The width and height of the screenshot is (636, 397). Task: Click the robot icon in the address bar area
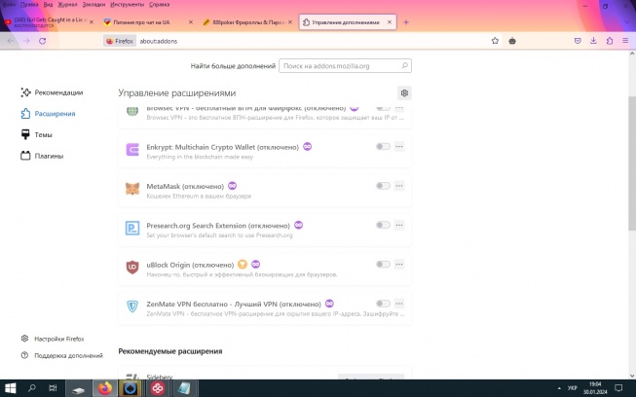tap(512, 41)
